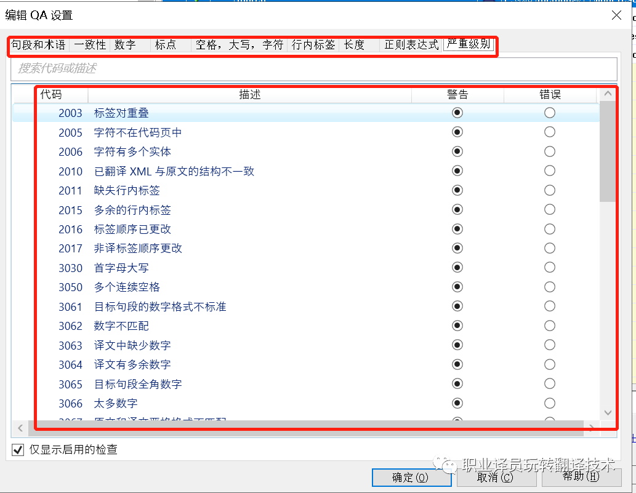Select row 缺失行内标签
The width and height of the screenshot is (636, 493).
coord(127,191)
